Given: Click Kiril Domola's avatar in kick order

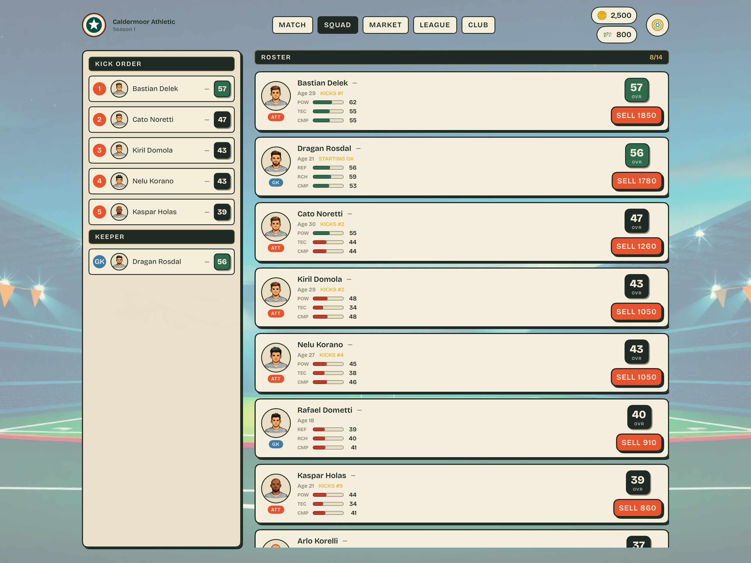Looking at the screenshot, I should (x=119, y=150).
